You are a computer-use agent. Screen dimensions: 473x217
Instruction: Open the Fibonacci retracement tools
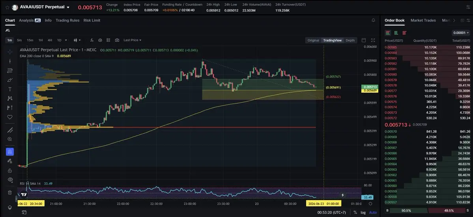tap(9, 70)
